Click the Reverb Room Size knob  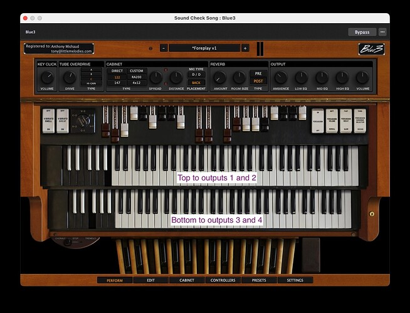(239, 77)
